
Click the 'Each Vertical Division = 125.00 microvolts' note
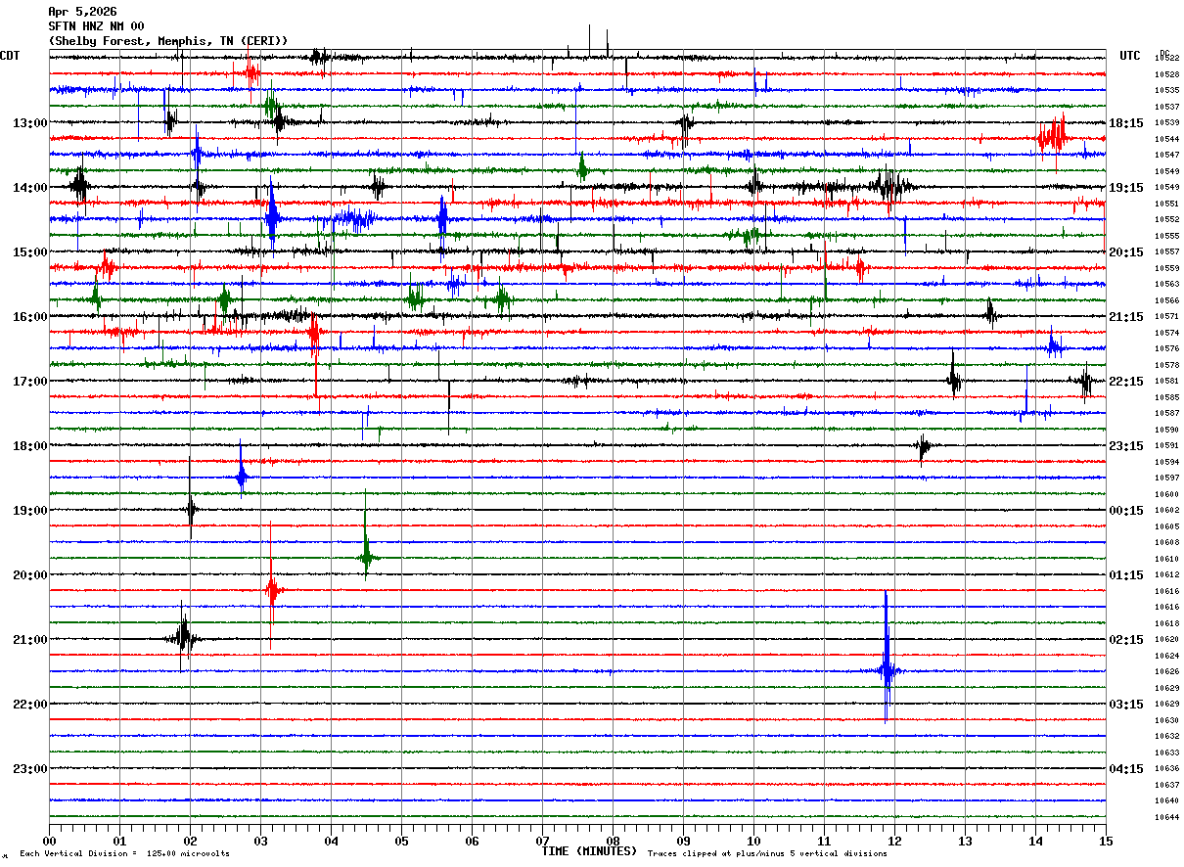coord(124,854)
